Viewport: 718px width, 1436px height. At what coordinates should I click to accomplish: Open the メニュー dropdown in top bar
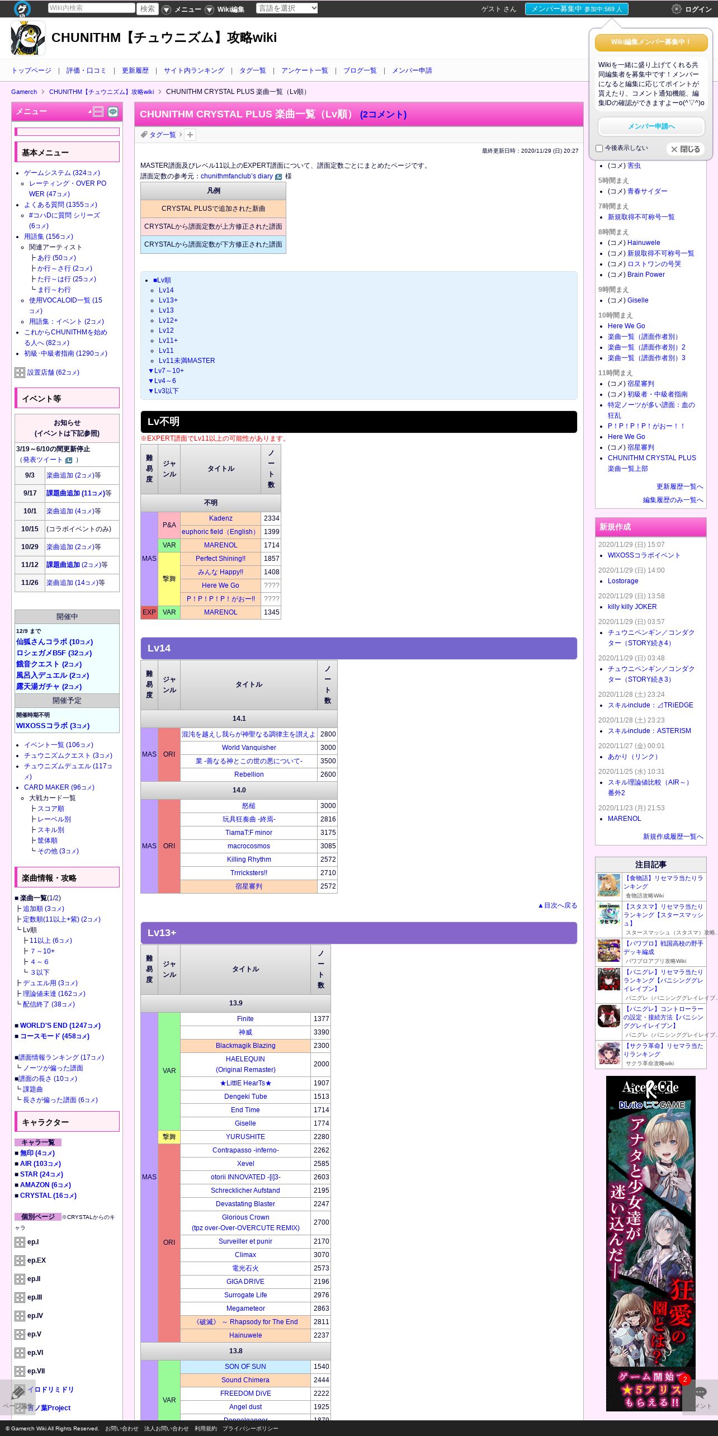181,10
